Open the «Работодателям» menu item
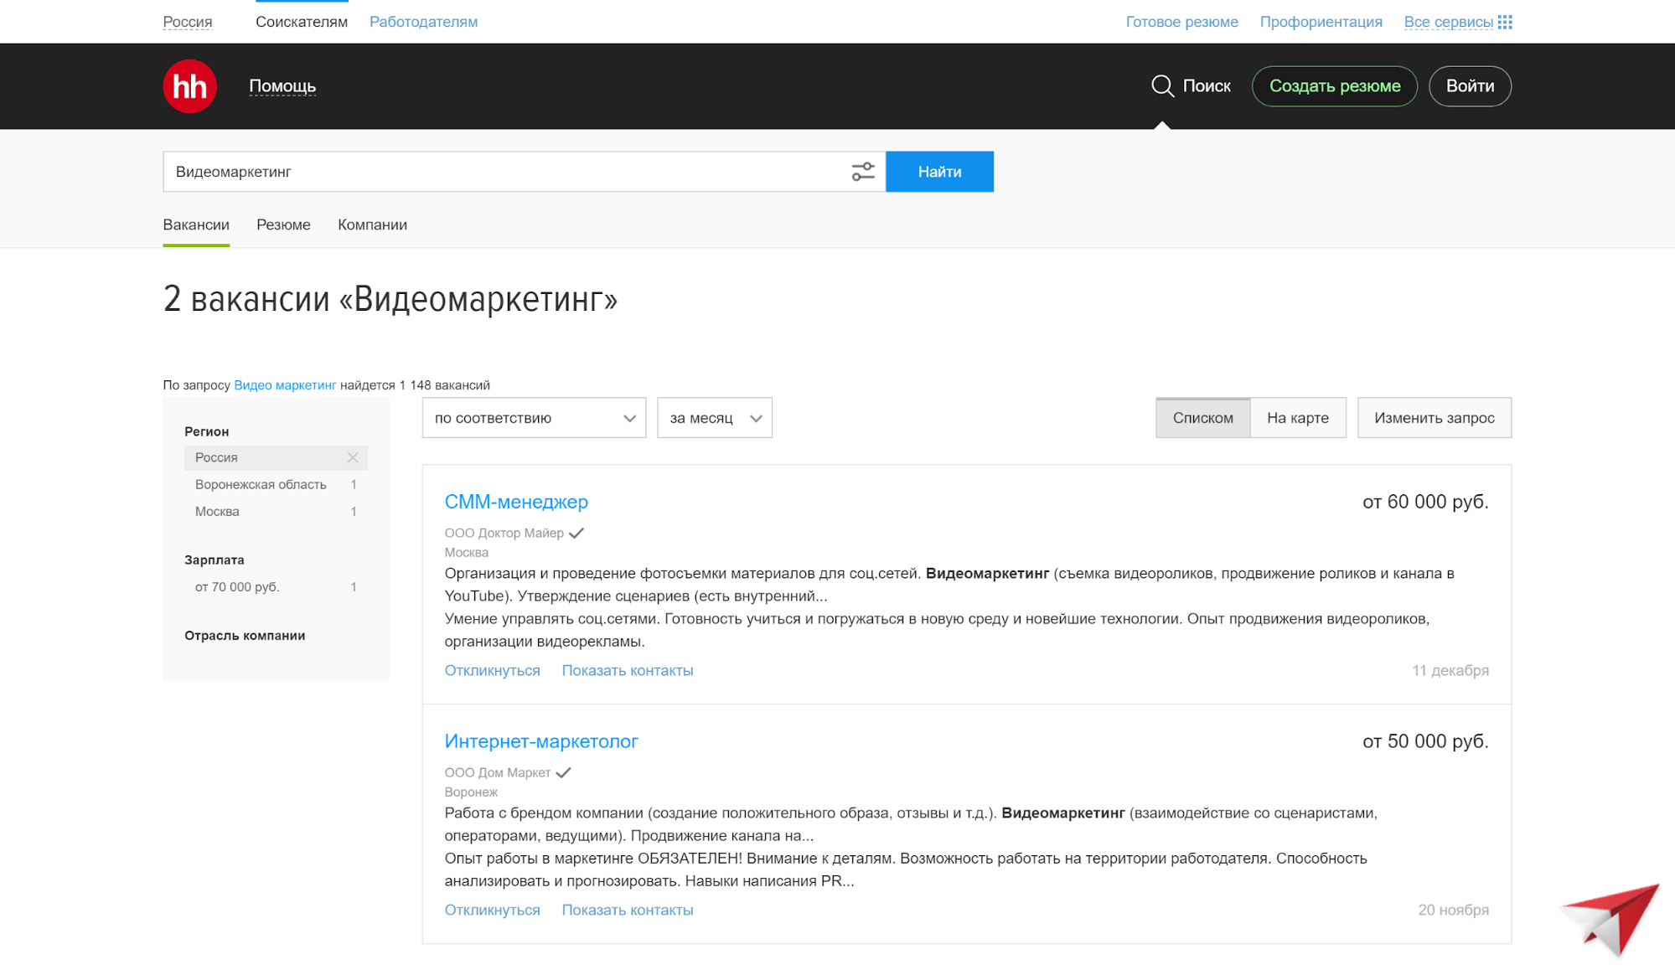 (423, 21)
